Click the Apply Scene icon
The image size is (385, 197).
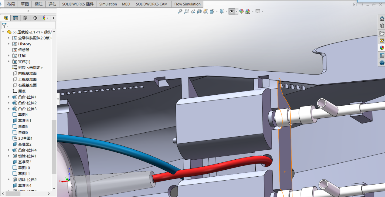248,11
